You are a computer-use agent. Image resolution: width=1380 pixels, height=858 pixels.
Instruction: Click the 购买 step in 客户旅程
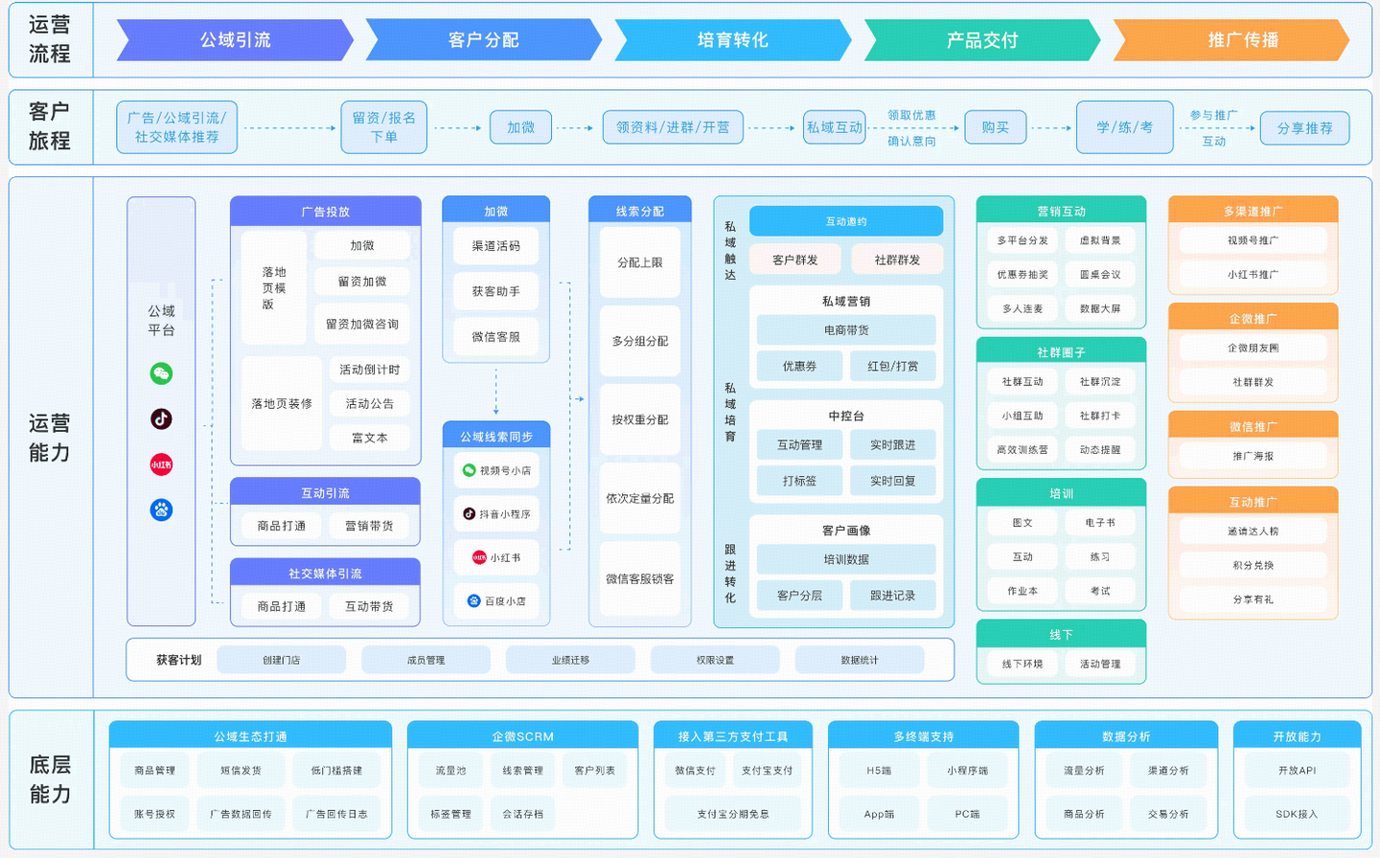995,126
